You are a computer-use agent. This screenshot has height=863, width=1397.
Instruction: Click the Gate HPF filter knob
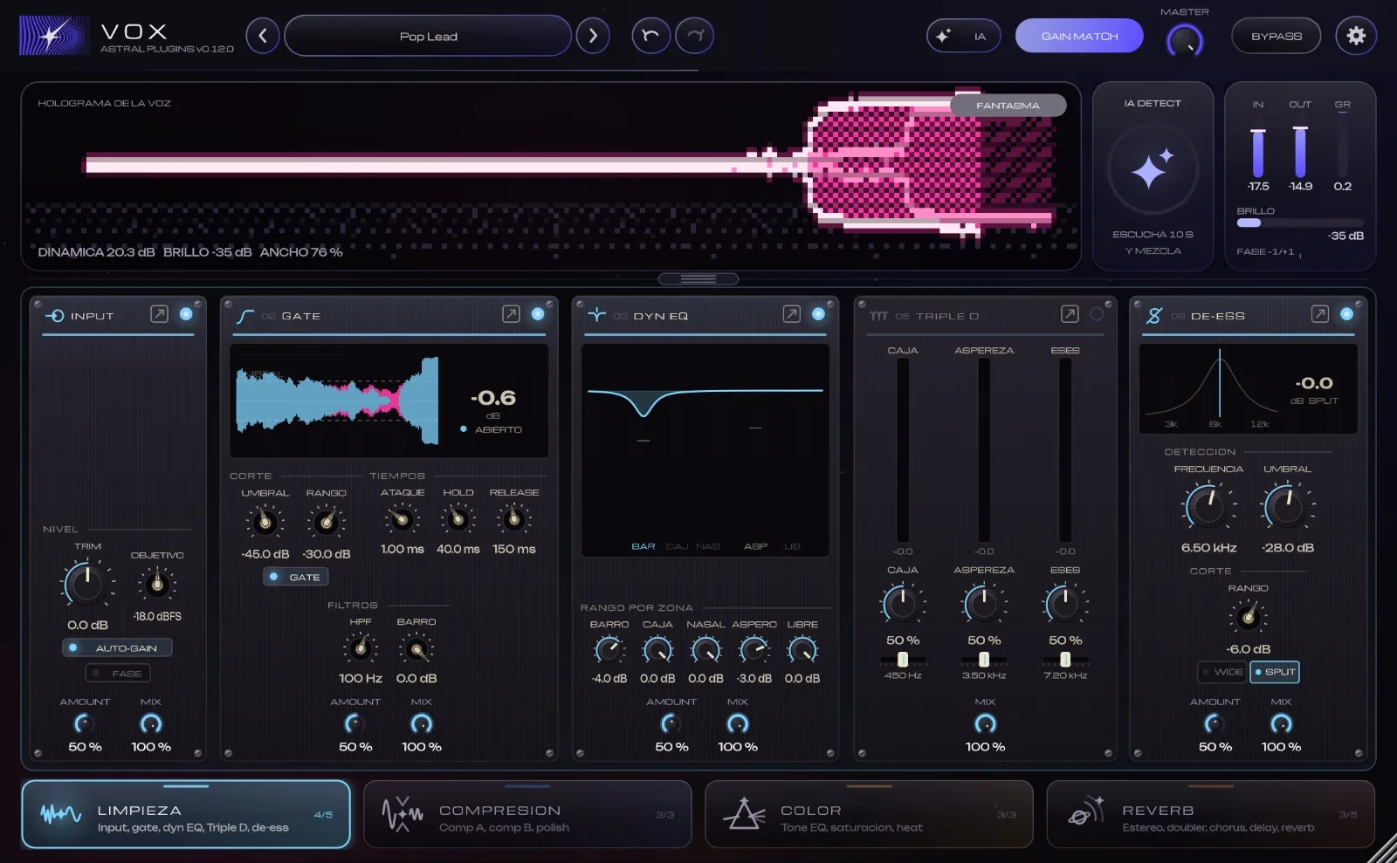click(360, 648)
